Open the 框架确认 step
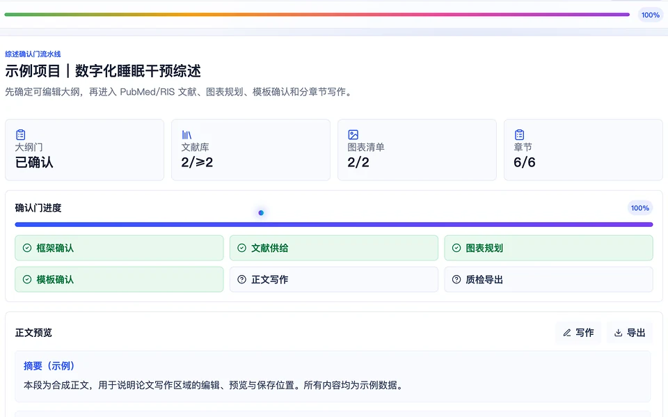Image resolution: width=668 pixels, height=417 pixels. (x=119, y=248)
